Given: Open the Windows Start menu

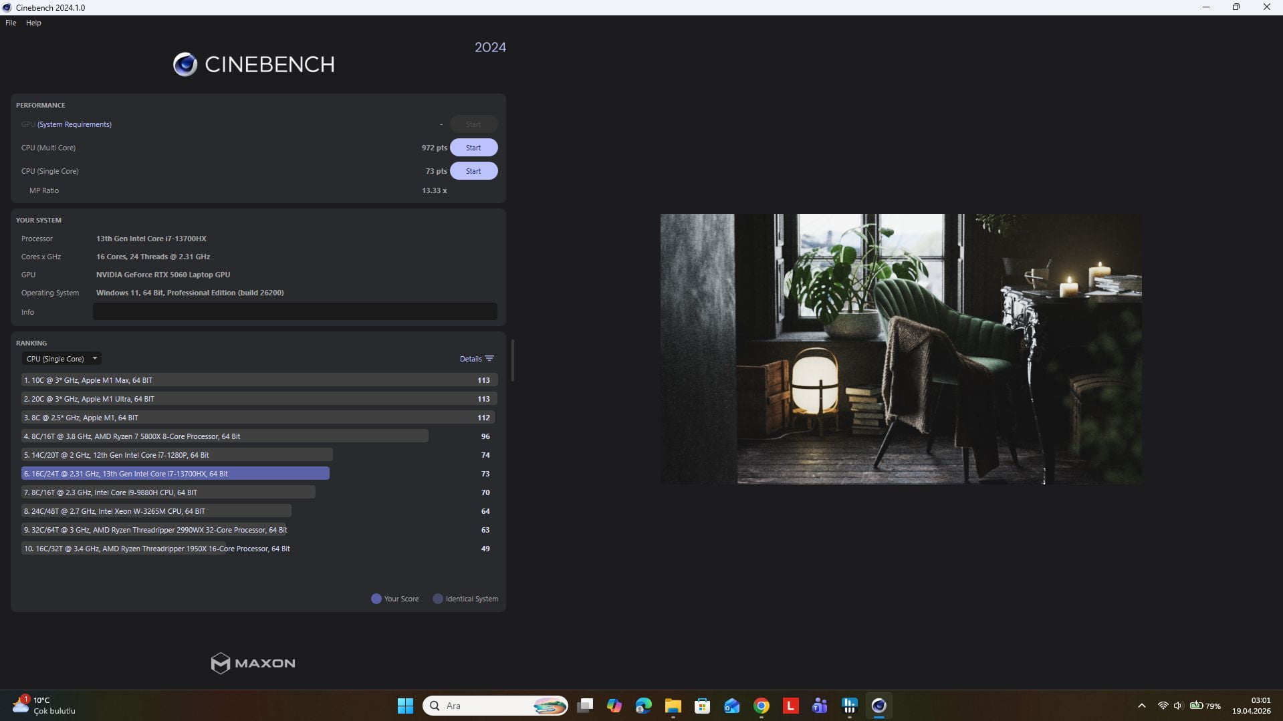Looking at the screenshot, I should [x=405, y=706].
